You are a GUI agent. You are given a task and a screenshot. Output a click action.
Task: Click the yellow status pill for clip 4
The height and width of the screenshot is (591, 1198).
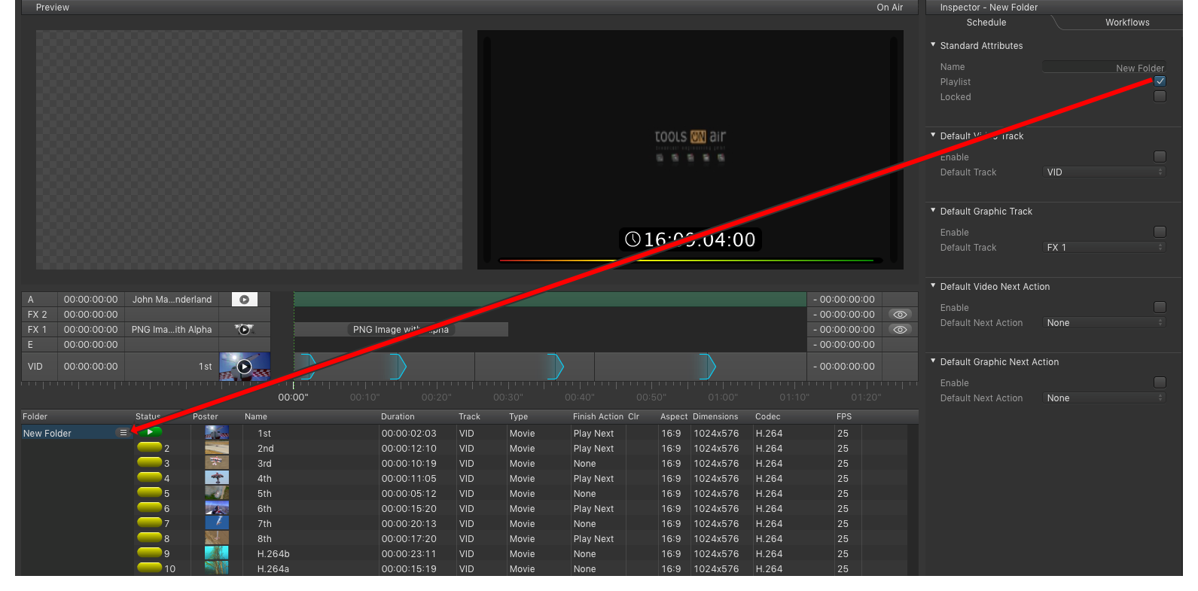click(150, 477)
